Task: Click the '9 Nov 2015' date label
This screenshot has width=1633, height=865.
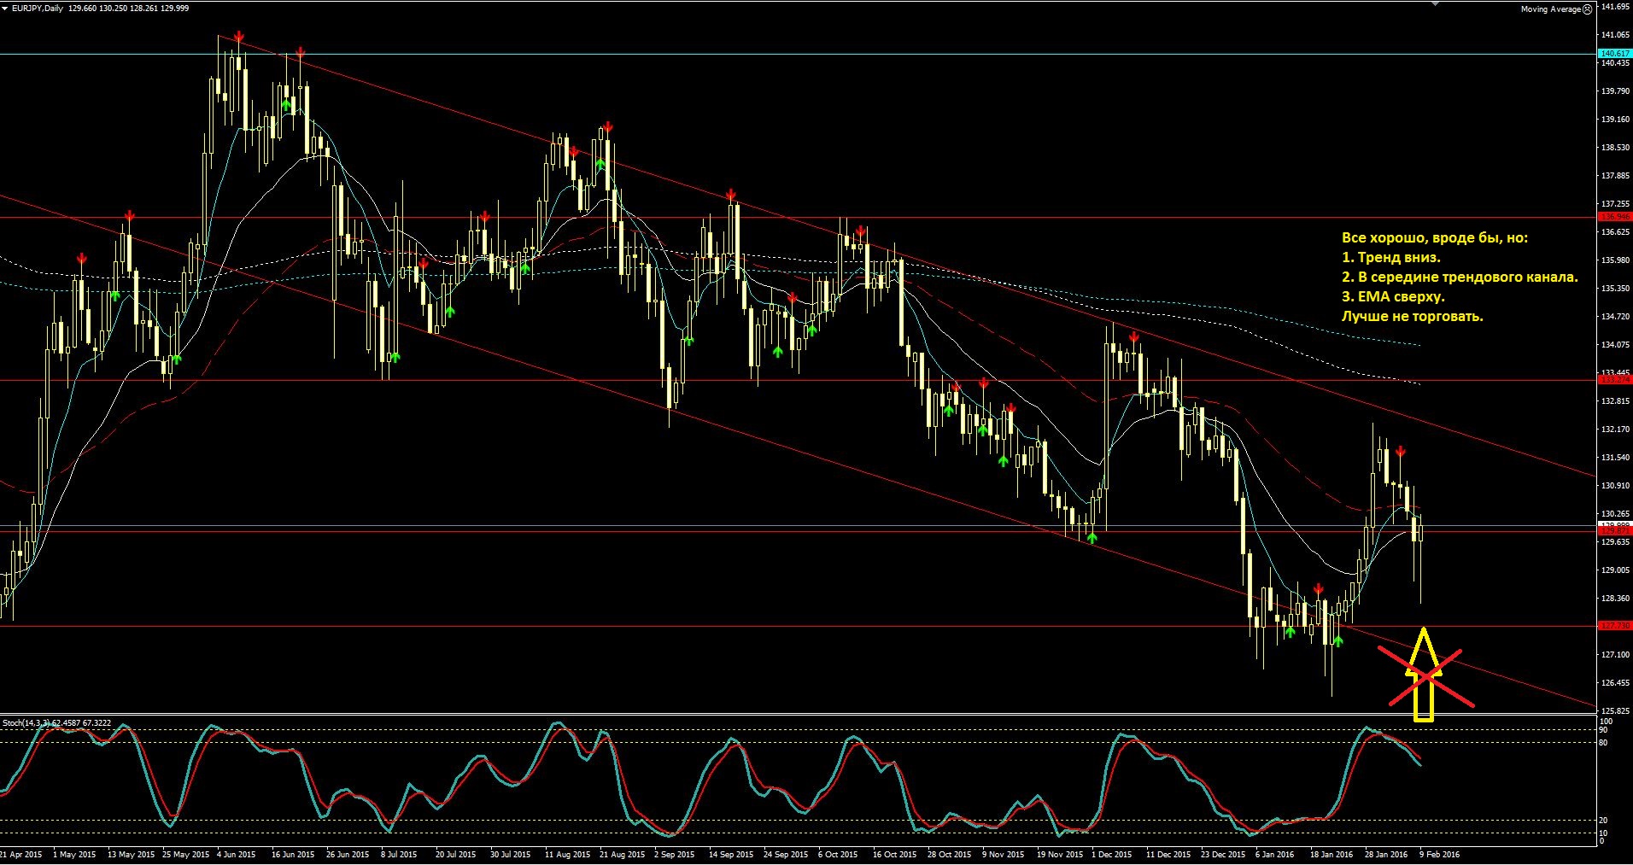Action: (1003, 854)
